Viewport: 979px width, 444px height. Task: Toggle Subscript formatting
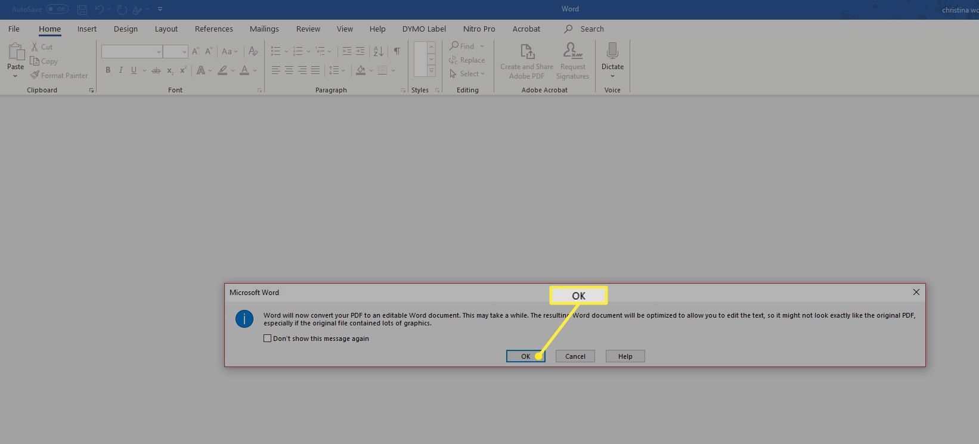pyautogui.click(x=170, y=70)
